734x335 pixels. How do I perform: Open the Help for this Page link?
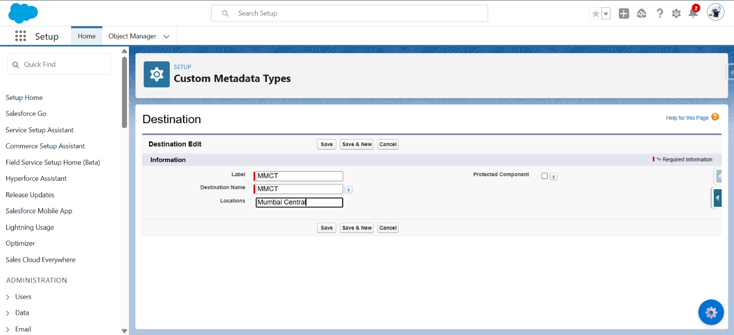coord(687,118)
